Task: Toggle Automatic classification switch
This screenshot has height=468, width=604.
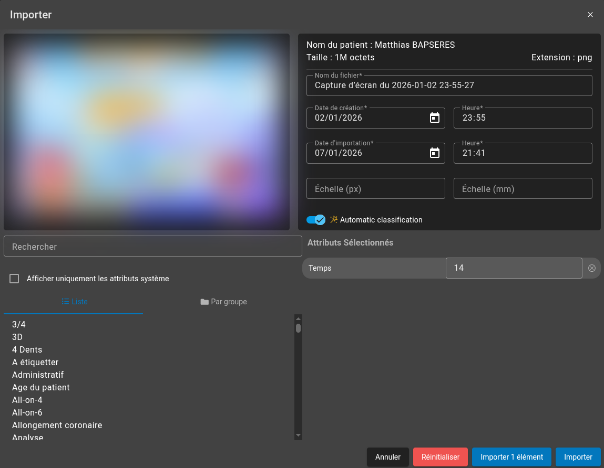Action: 316,220
